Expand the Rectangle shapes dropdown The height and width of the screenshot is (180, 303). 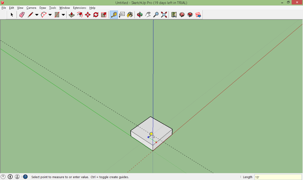coord(63,14)
